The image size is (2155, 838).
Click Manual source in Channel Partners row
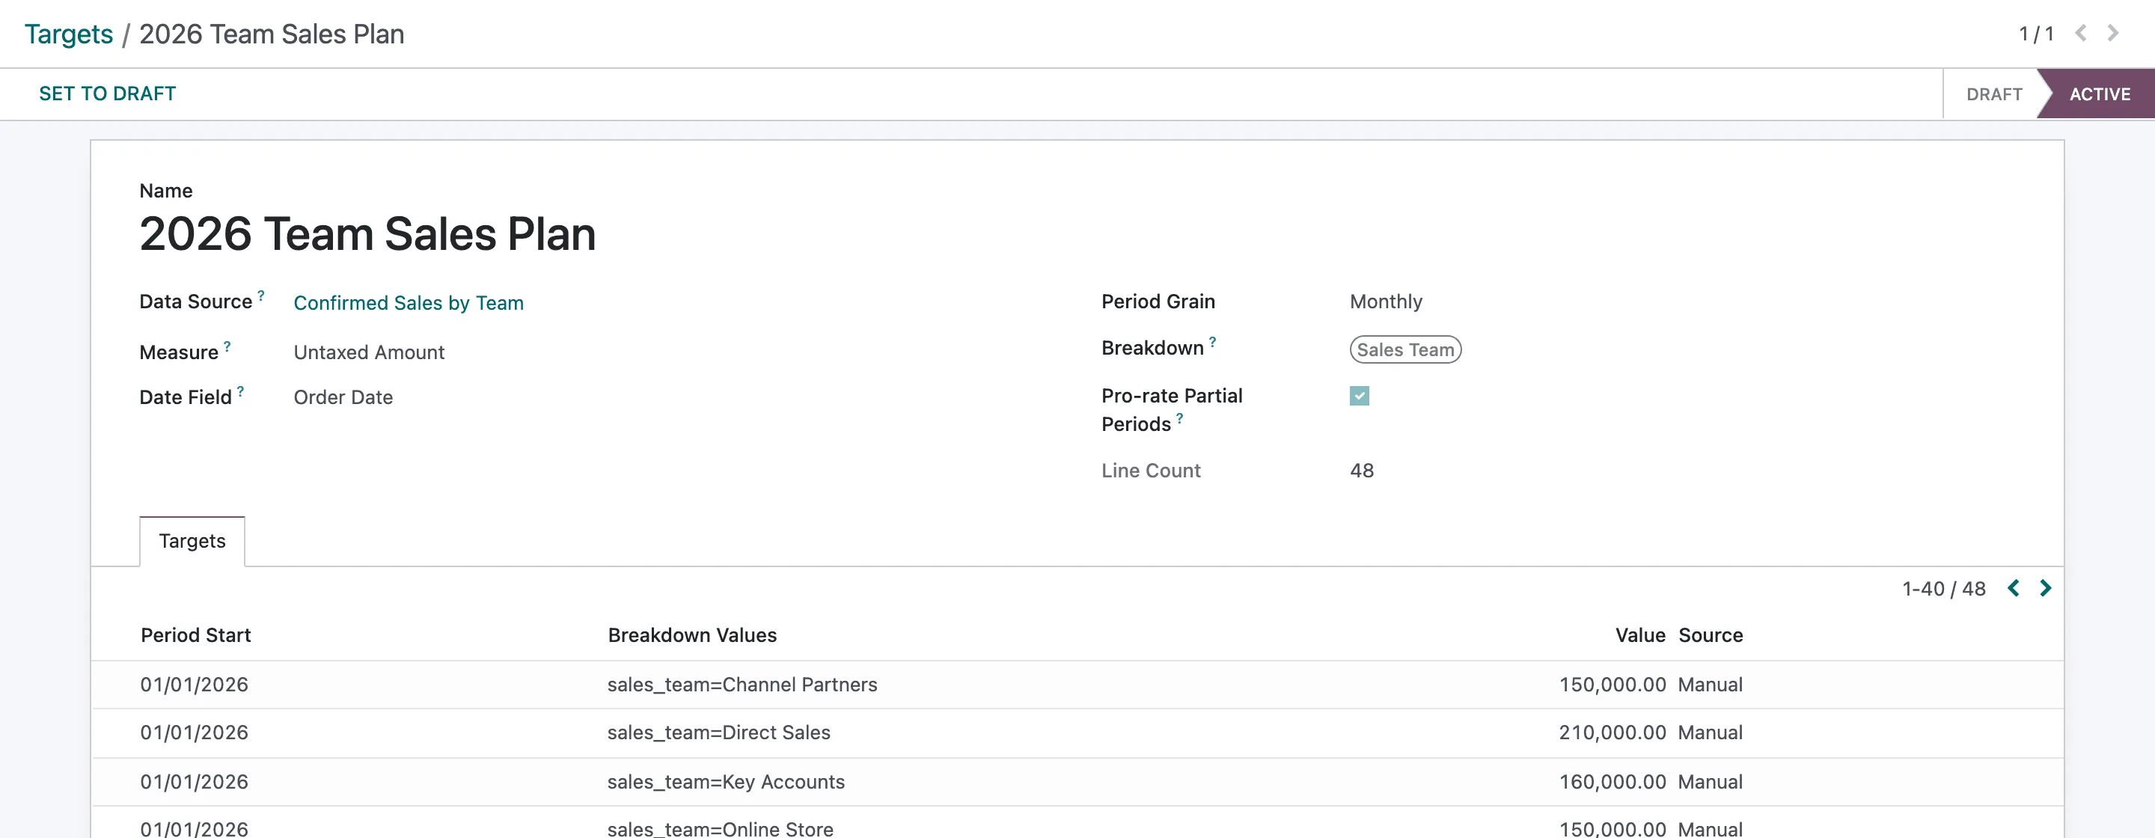tap(1710, 685)
